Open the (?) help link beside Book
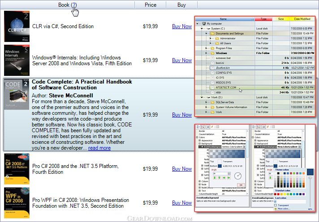 coord(74,4)
